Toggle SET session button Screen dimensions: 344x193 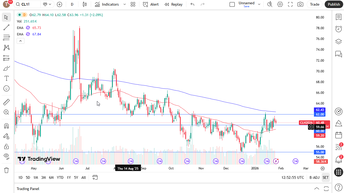325,177
